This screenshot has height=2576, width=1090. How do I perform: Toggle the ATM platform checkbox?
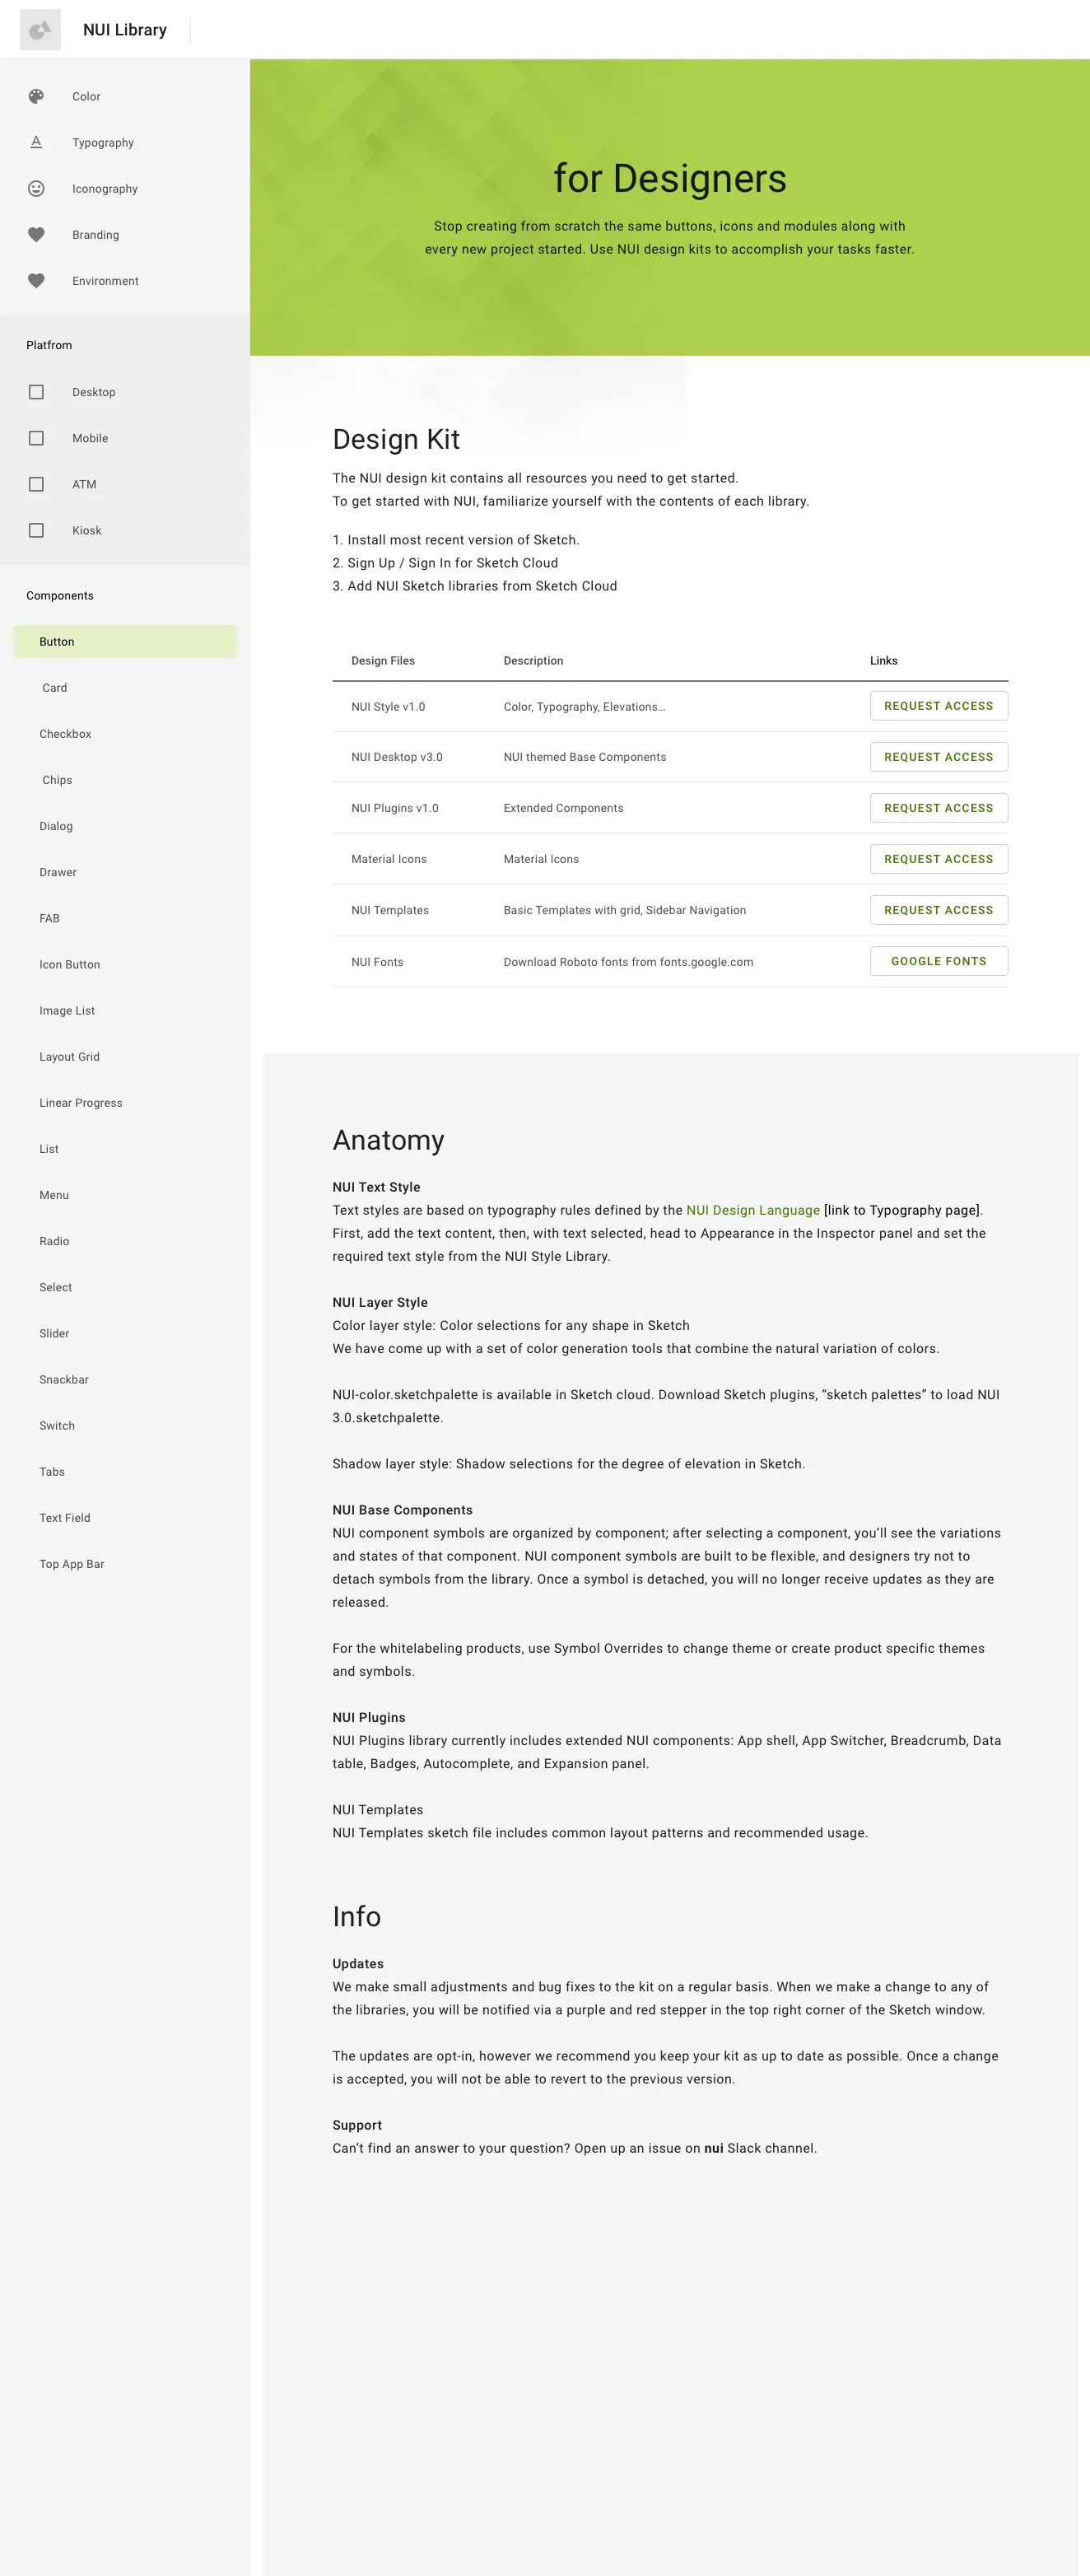pos(36,484)
